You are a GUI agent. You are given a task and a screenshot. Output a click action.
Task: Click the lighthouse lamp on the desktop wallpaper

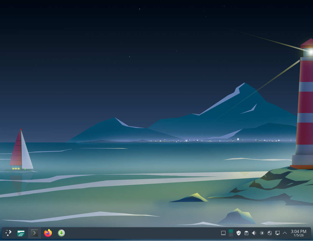tap(310, 52)
